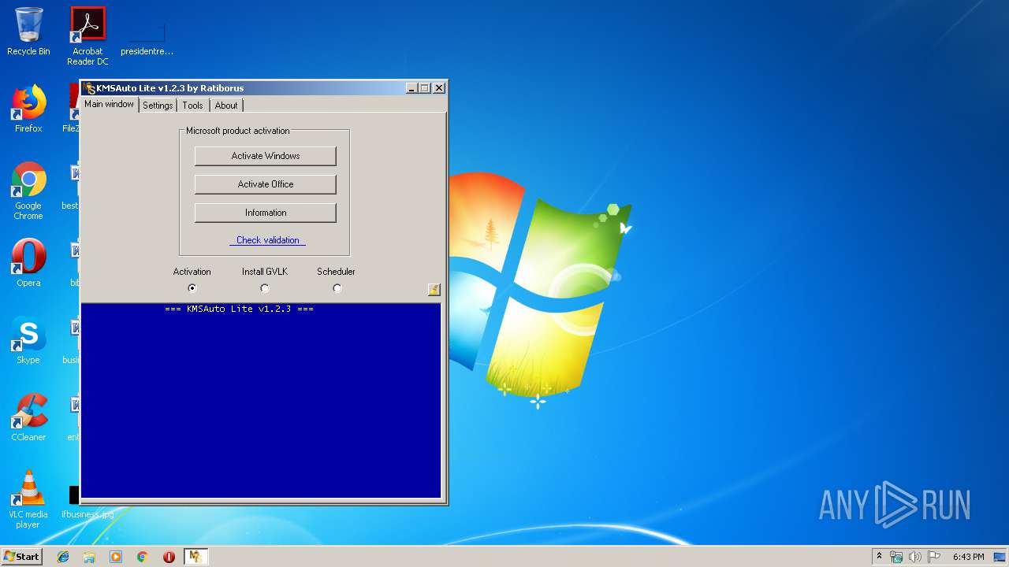Select the Install GVLK radio button
Image resolution: width=1009 pixels, height=567 pixels.
coord(265,288)
